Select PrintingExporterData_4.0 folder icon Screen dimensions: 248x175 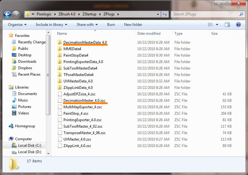point(60,62)
